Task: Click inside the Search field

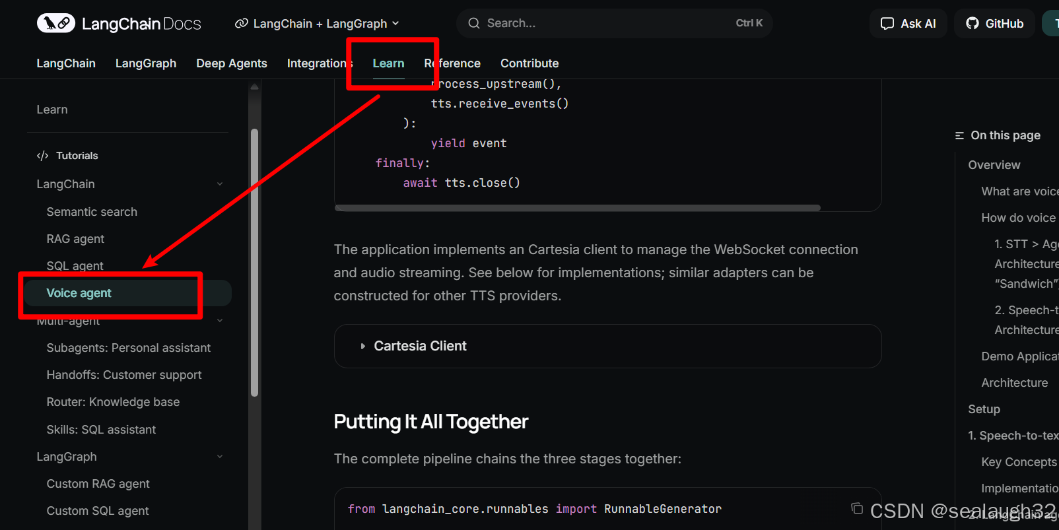Action: [x=615, y=23]
